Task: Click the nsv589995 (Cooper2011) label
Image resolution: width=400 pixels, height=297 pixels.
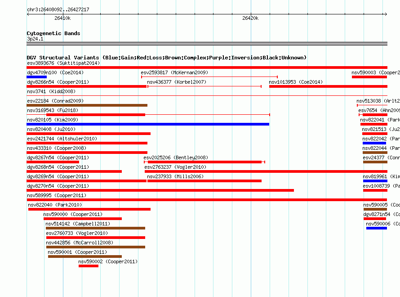Action: click(57, 195)
